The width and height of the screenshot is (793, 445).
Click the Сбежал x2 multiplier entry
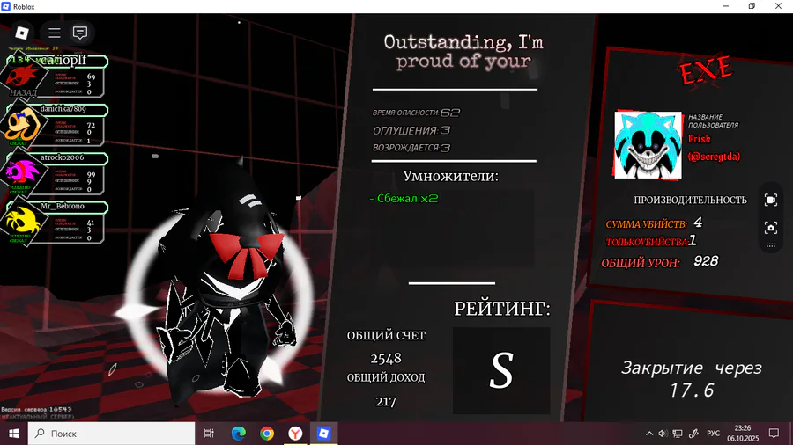coord(404,198)
